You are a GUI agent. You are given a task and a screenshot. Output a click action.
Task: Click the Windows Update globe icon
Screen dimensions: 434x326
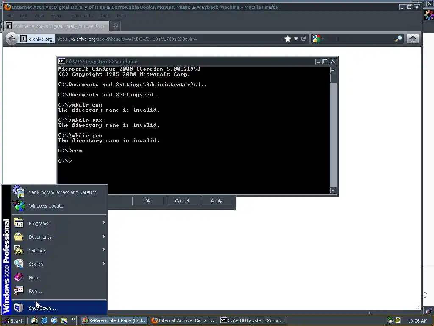19,206
